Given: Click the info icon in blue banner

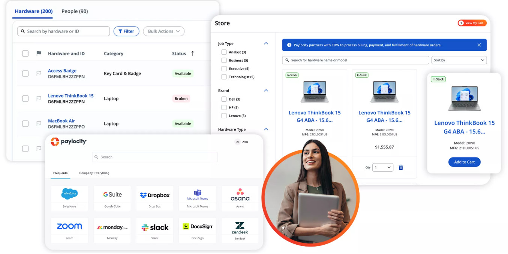Looking at the screenshot, I should tap(289, 45).
